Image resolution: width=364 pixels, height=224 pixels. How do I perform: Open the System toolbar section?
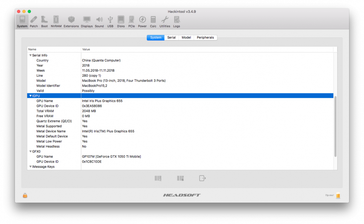(x=22, y=22)
